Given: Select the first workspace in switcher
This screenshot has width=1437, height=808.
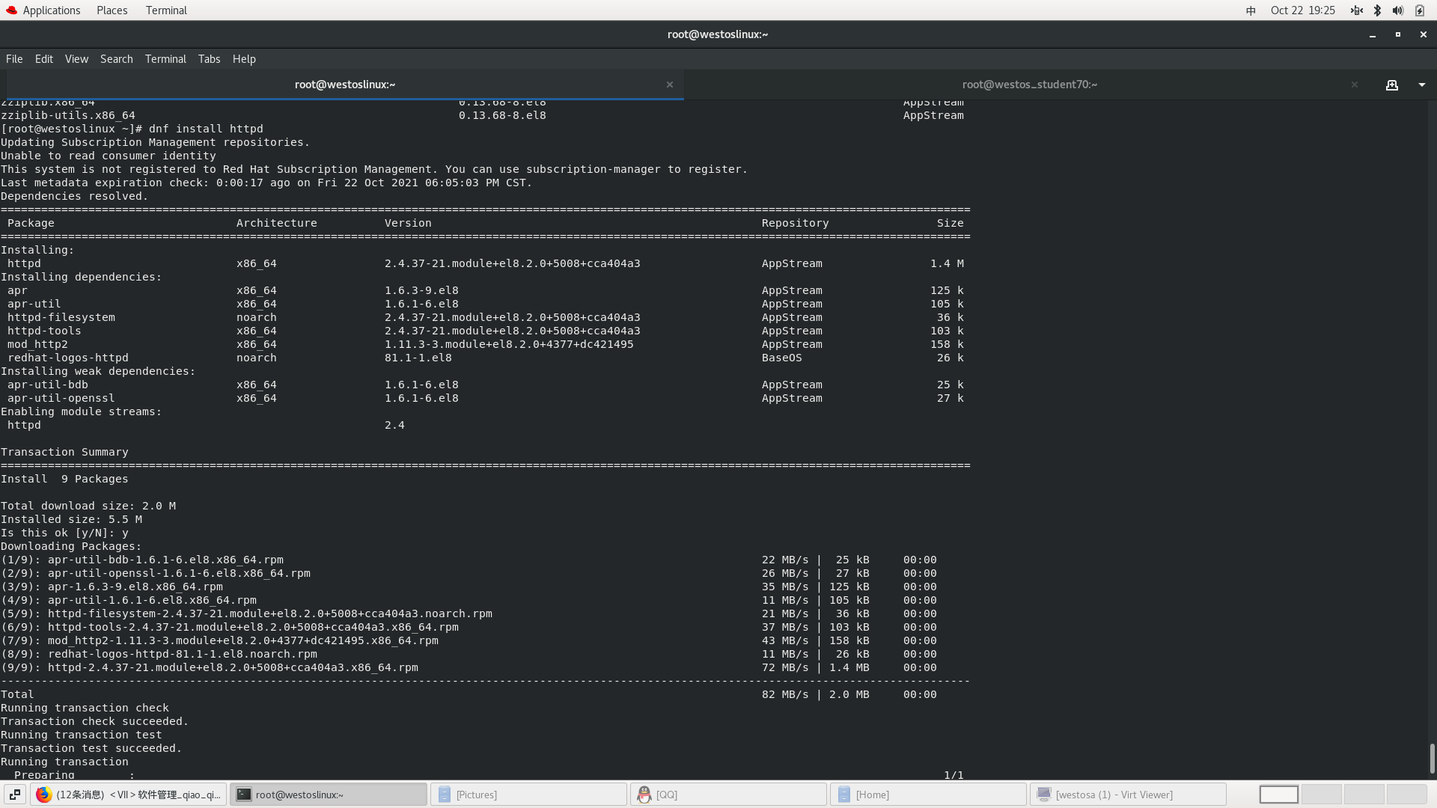Looking at the screenshot, I should [1278, 795].
